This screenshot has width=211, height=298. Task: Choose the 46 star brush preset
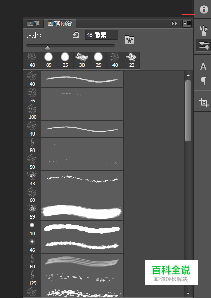[x=74, y=246]
